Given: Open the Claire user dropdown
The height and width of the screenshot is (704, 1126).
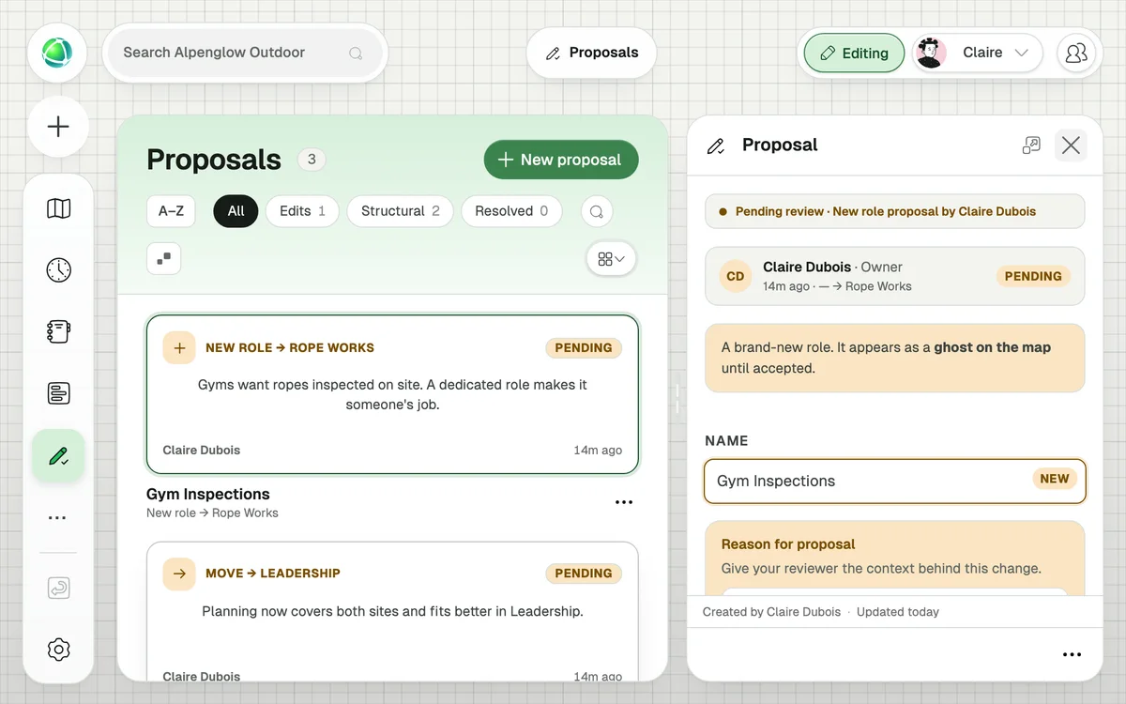Looking at the screenshot, I should [x=977, y=54].
